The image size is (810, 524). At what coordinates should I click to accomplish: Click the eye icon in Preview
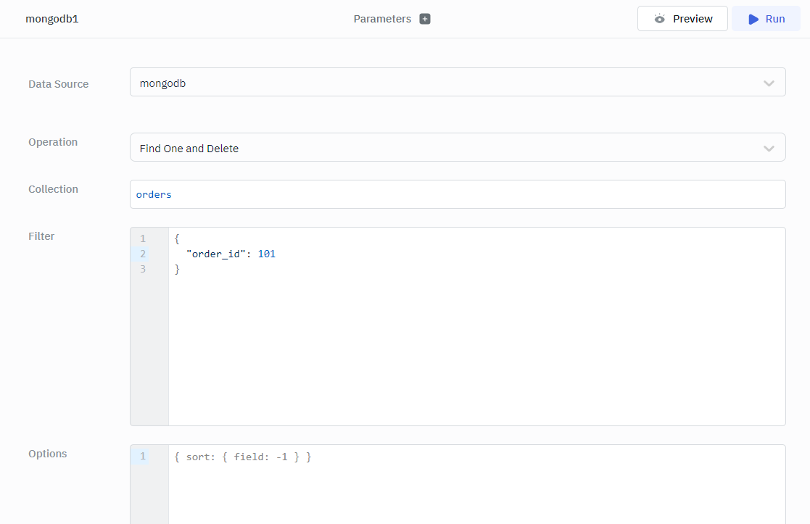659,19
